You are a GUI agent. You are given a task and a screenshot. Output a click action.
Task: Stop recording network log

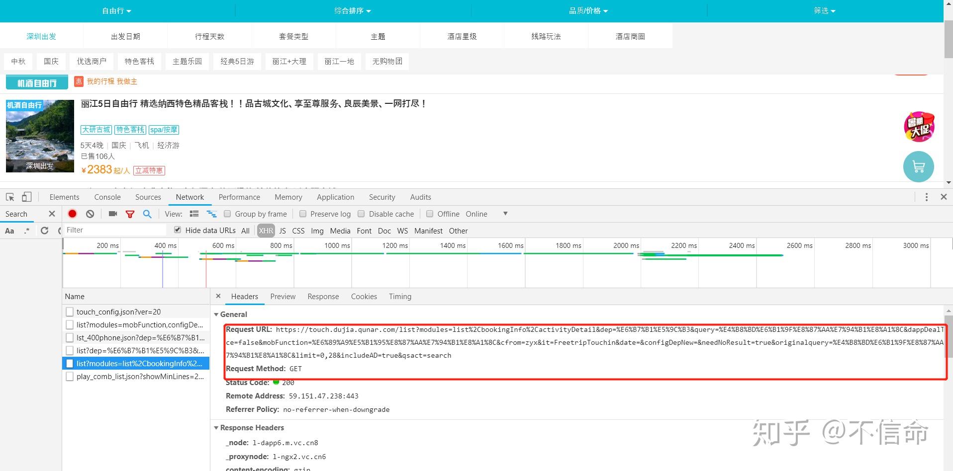pos(72,214)
